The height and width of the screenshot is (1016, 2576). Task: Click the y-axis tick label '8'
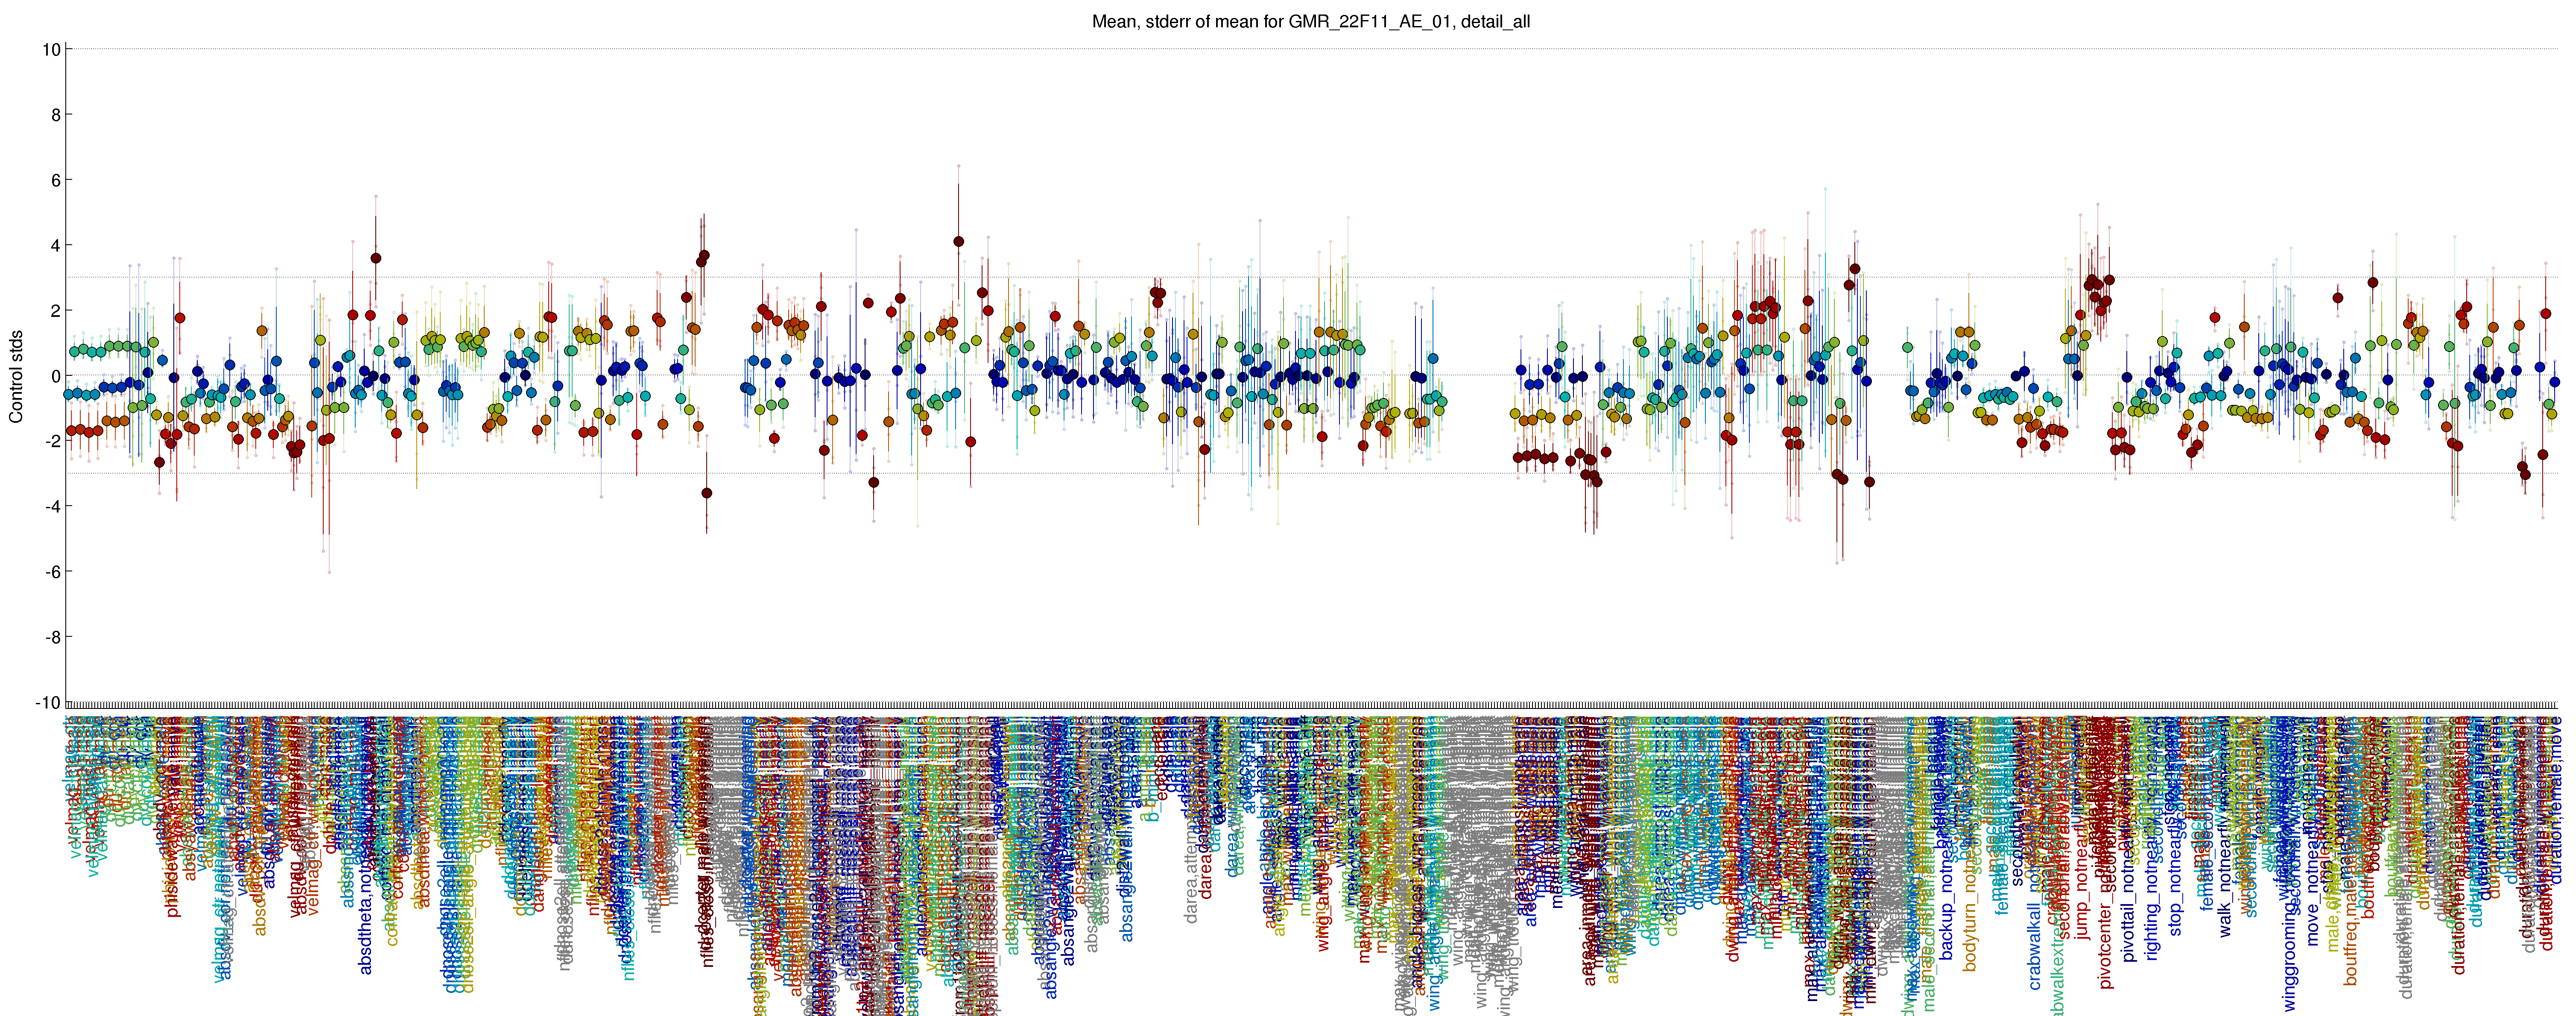click(x=56, y=115)
